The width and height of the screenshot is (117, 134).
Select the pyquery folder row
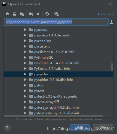click(59, 30)
